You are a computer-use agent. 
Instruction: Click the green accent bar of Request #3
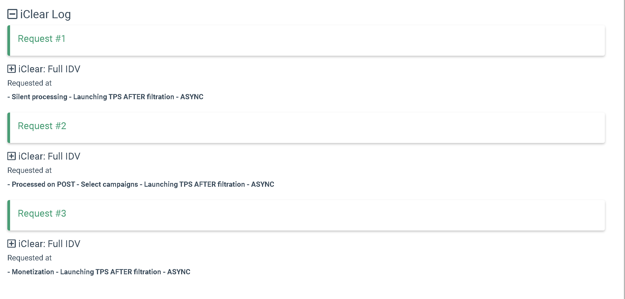[x=9, y=215]
